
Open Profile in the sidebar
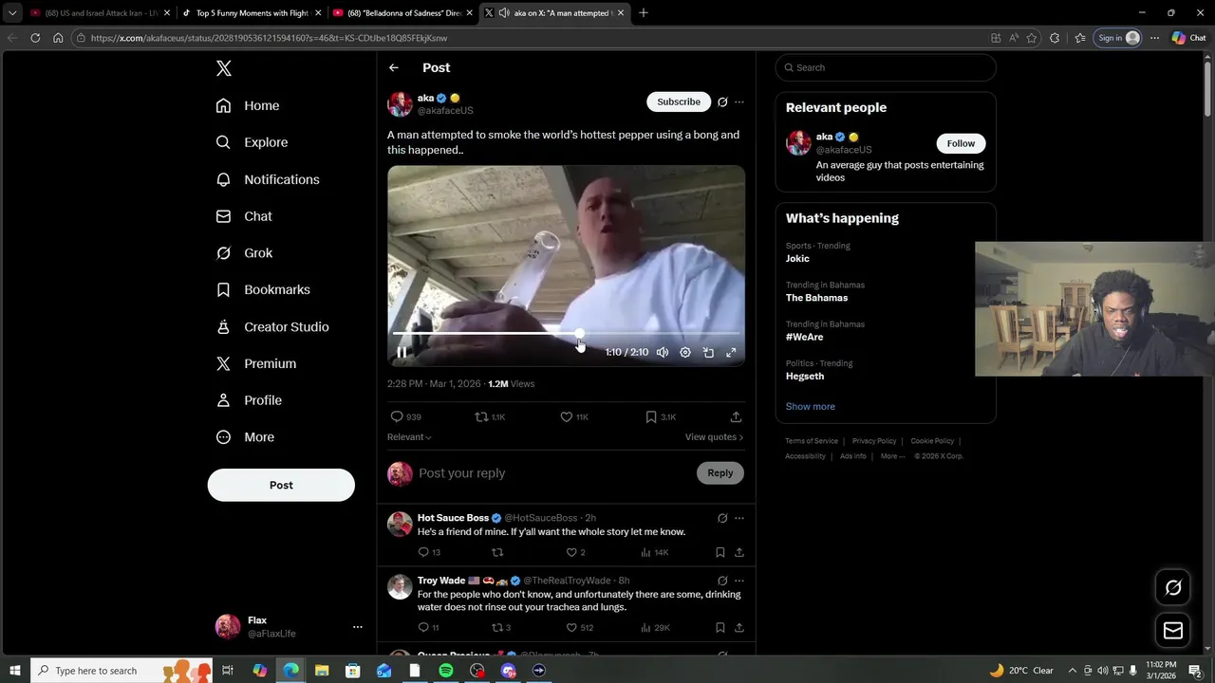(249, 400)
